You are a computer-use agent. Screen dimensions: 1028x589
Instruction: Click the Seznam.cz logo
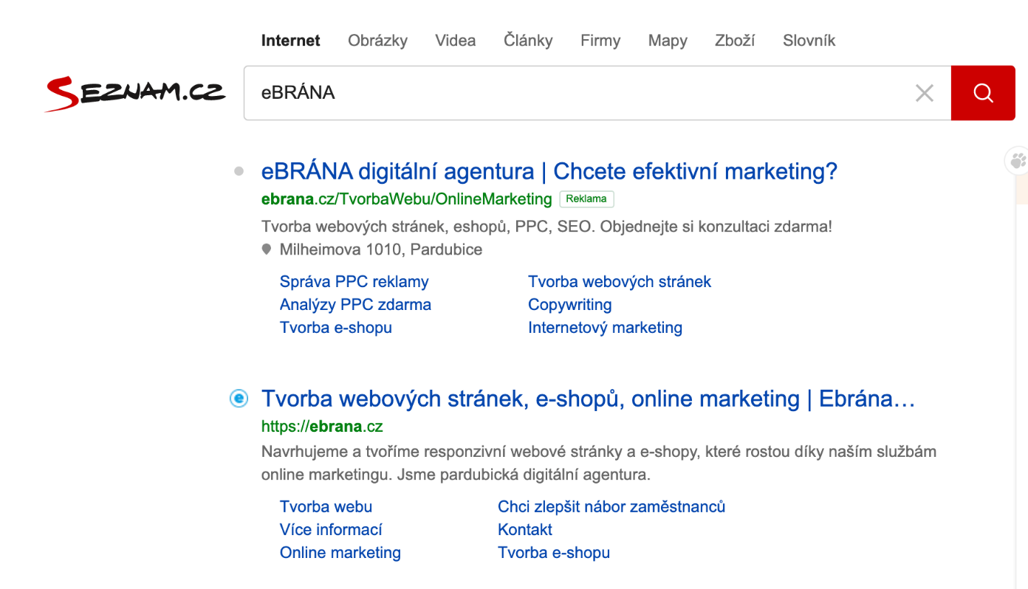tap(135, 93)
